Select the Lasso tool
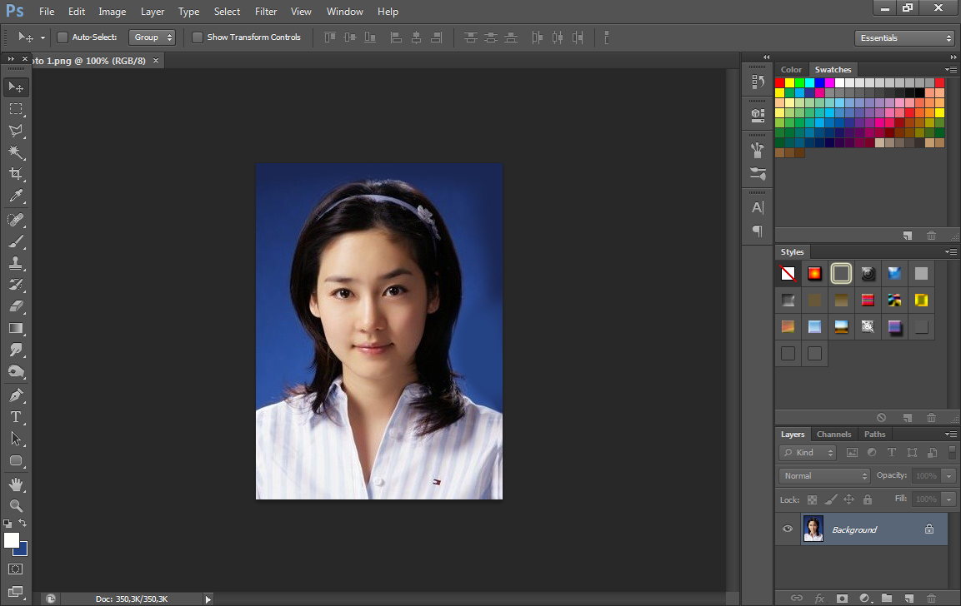Viewport: 961px width, 606px height. coord(16,131)
